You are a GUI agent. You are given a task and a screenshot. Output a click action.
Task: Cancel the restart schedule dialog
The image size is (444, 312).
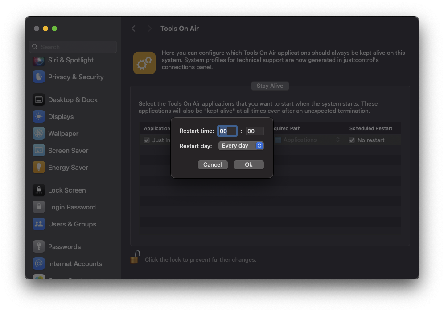(x=213, y=165)
